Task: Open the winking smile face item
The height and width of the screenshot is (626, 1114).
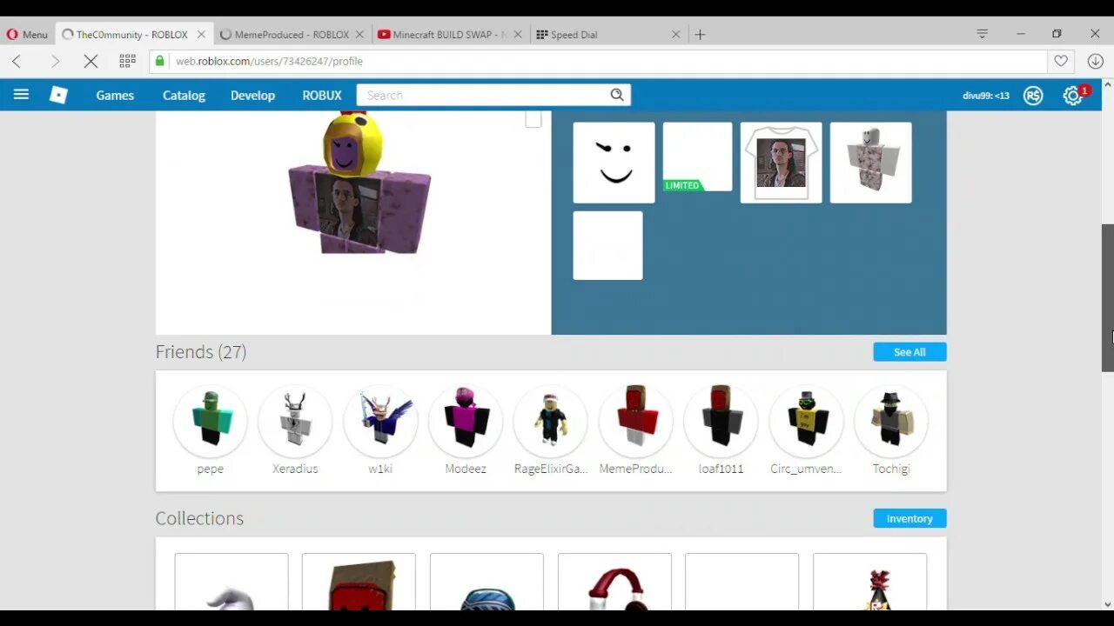Action: coord(614,163)
